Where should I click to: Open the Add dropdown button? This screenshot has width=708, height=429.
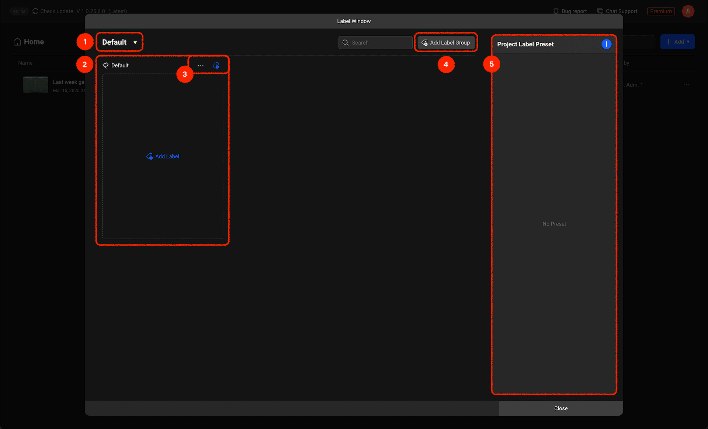point(677,42)
